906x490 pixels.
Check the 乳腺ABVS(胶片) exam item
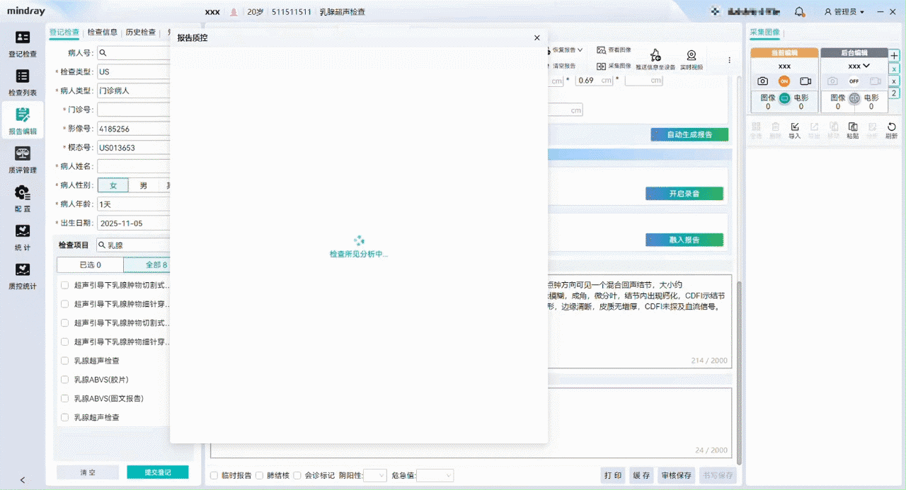[x=65, y=380]
